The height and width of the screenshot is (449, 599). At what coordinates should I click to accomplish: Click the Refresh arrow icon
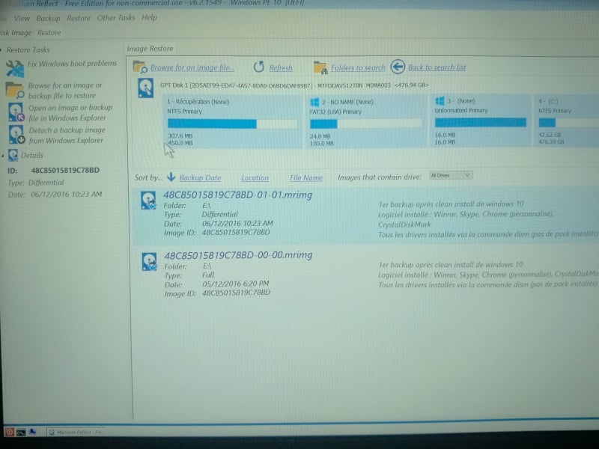(258, 67)
